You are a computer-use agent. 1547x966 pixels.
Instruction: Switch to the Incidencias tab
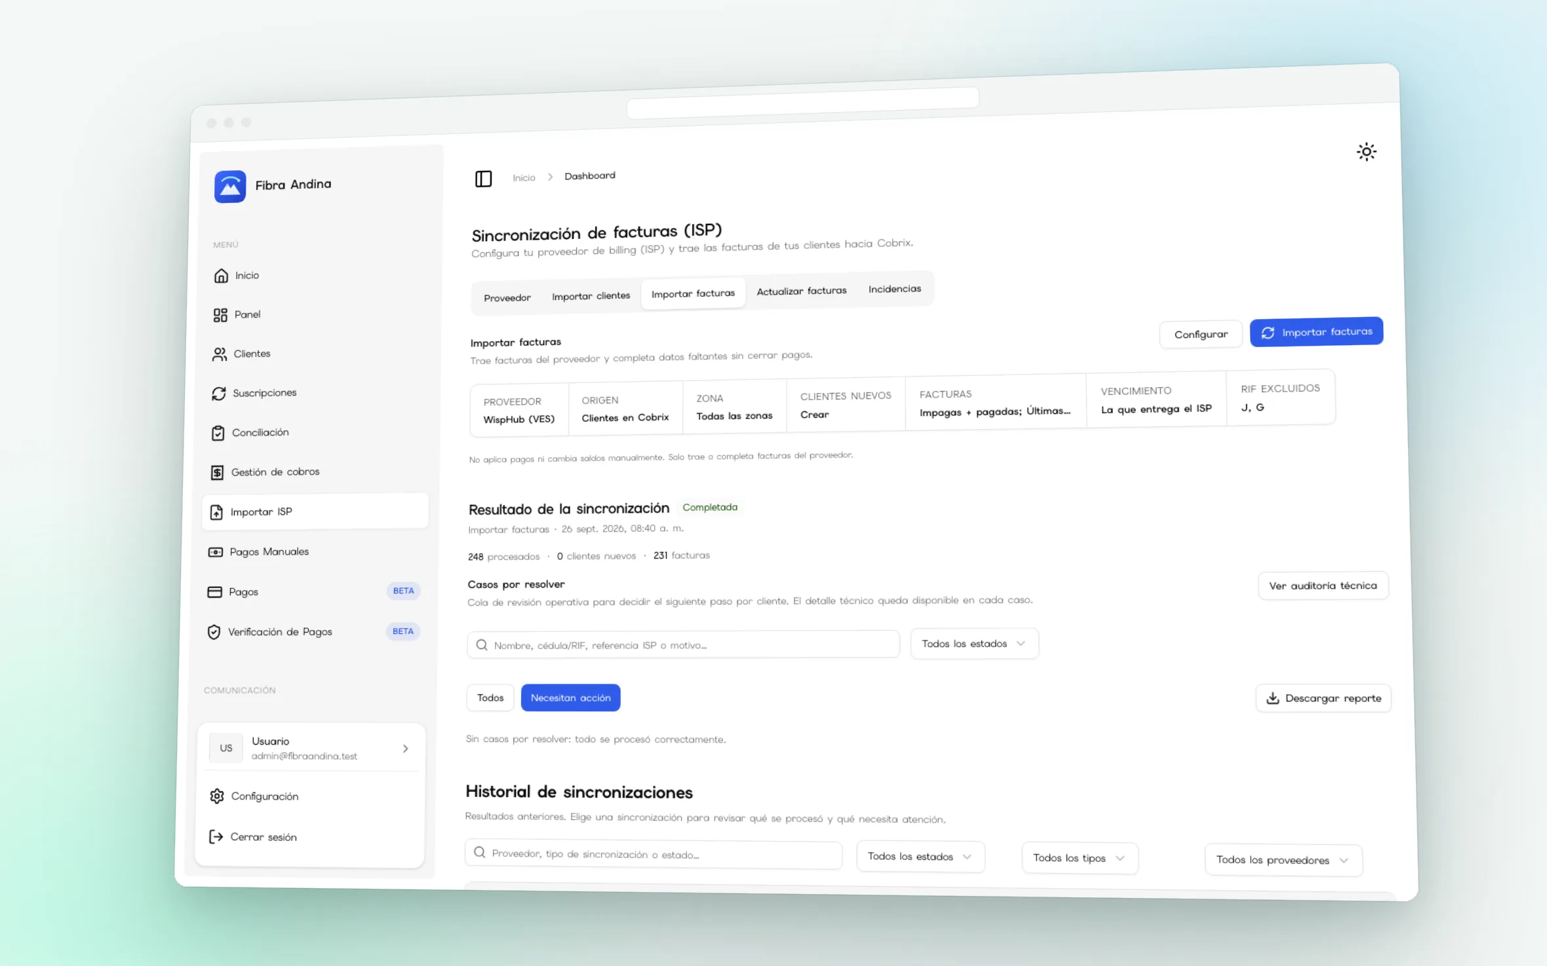point(894,289)
